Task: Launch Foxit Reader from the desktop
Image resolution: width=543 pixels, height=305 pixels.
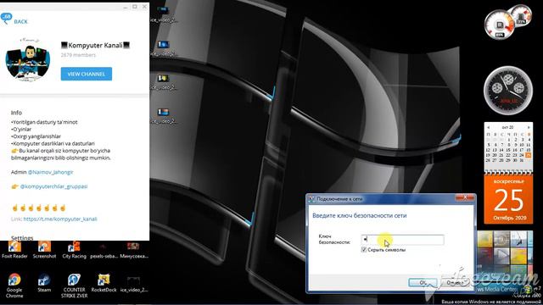Action: (14, 250)
